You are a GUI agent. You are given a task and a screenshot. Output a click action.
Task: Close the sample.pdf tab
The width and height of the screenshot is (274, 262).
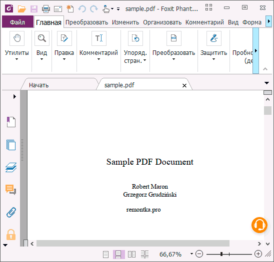click(184, 86)
